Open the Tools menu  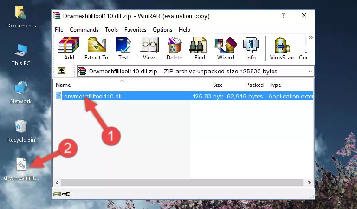coord(111,30)
